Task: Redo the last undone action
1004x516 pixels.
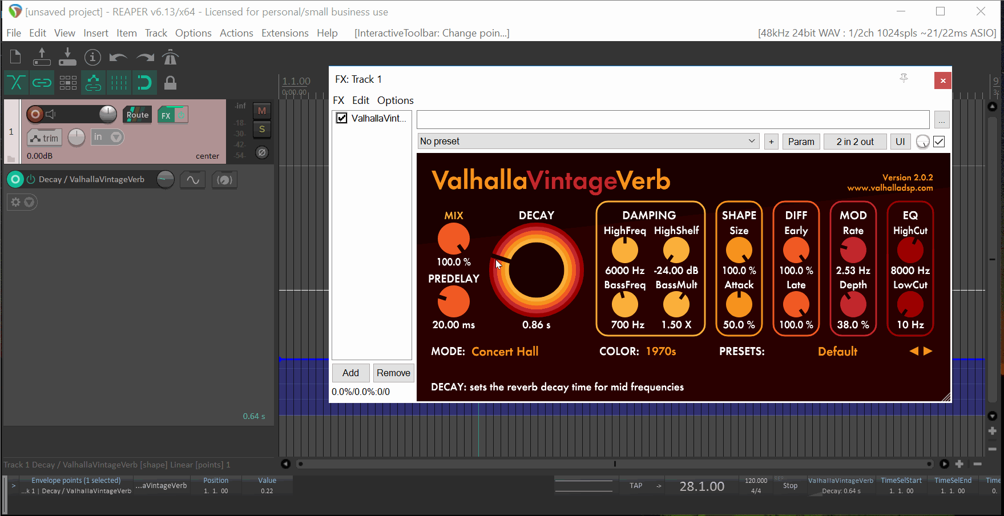Action: pyautogui.click(x=145, y=57)
